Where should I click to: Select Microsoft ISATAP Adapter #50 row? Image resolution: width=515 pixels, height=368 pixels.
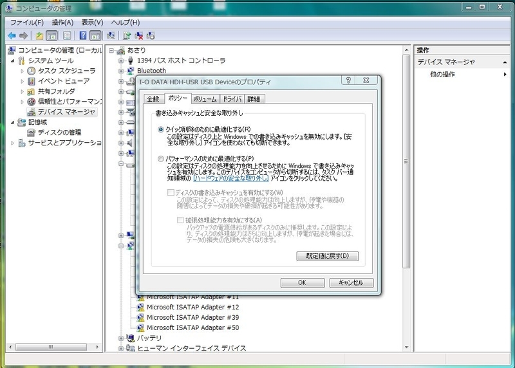coord(188,327)
